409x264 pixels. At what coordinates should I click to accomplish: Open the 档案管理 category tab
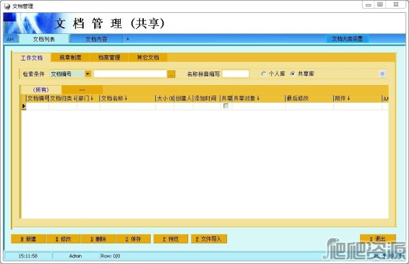[109, 58]
